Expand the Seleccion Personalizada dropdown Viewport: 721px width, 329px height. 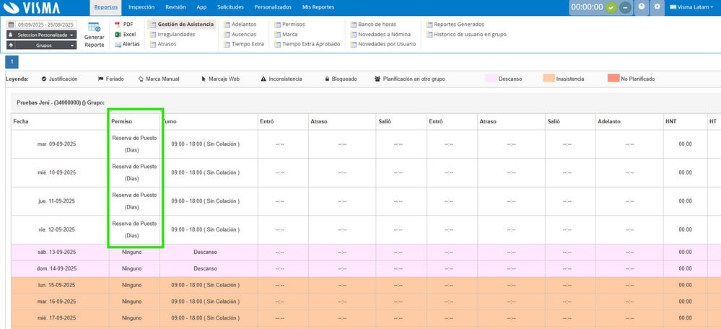pos(41,35)
